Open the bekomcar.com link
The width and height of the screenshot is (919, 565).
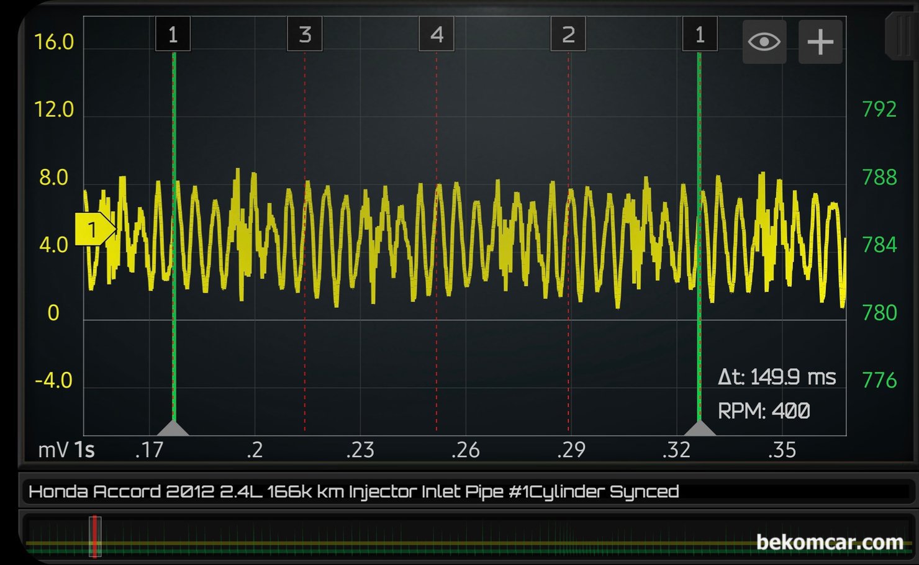click(829, 542)
